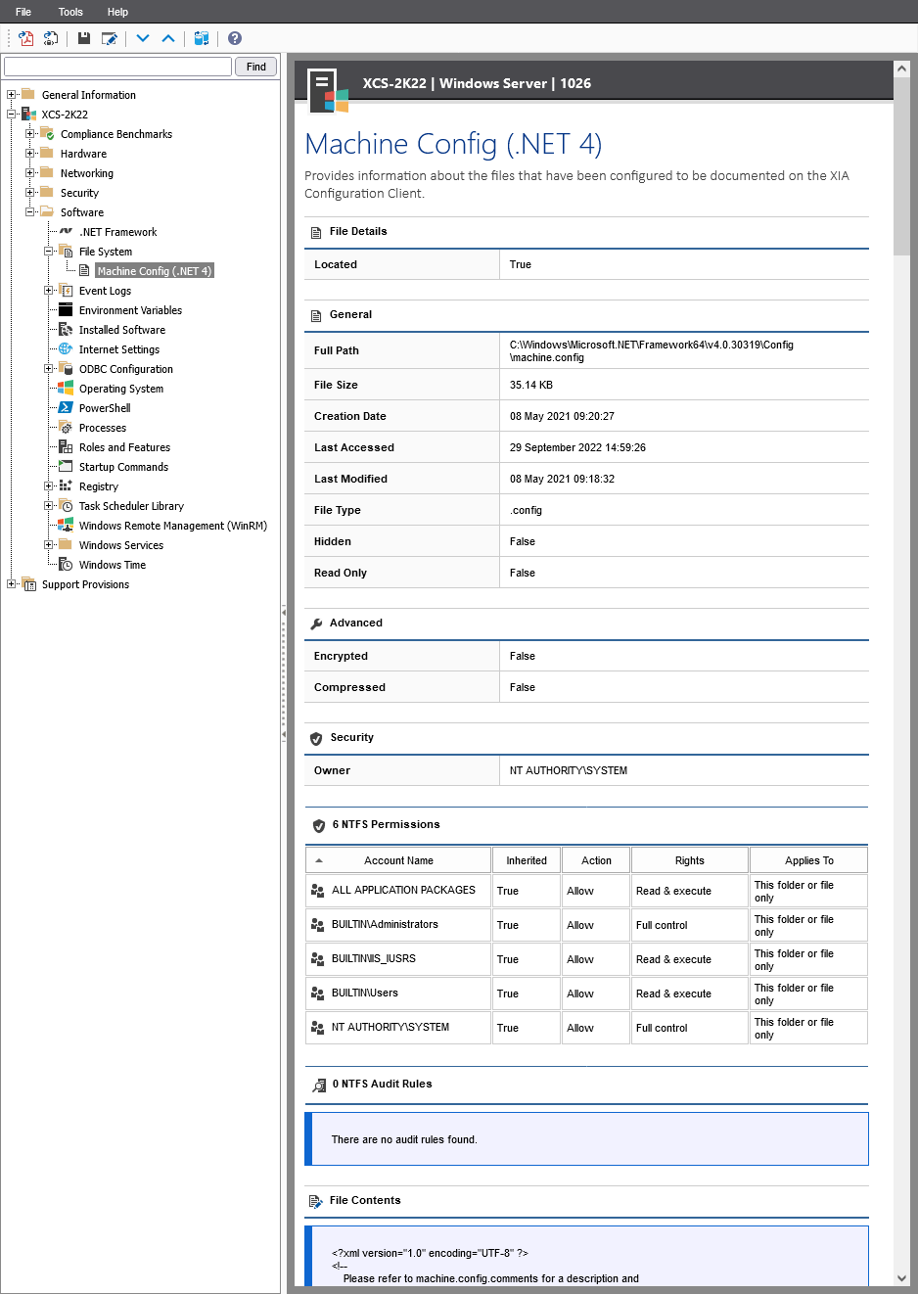Click the Compliance Benchmarks folder icon
The width and height of the screenshot is (918, 1294).
pyautogui.click(x=47, y=134)
